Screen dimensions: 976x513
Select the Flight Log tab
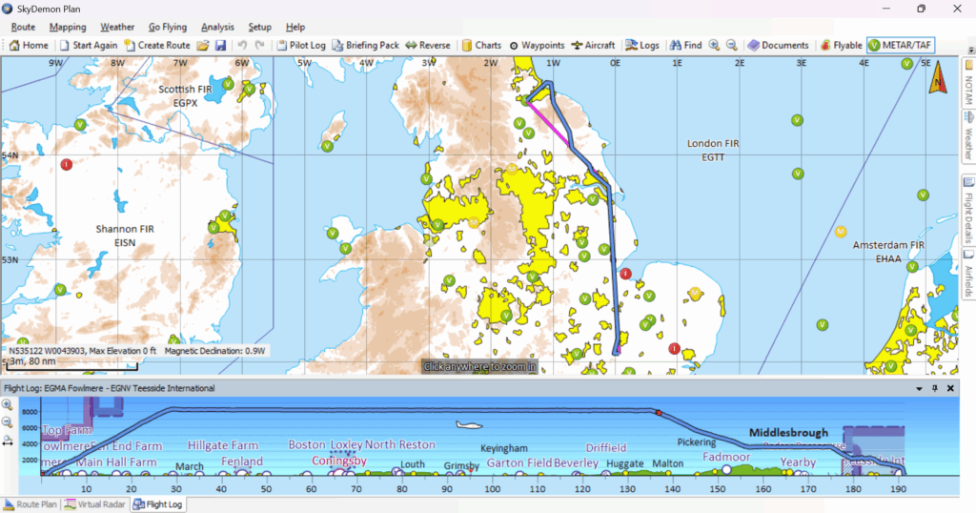157,504
